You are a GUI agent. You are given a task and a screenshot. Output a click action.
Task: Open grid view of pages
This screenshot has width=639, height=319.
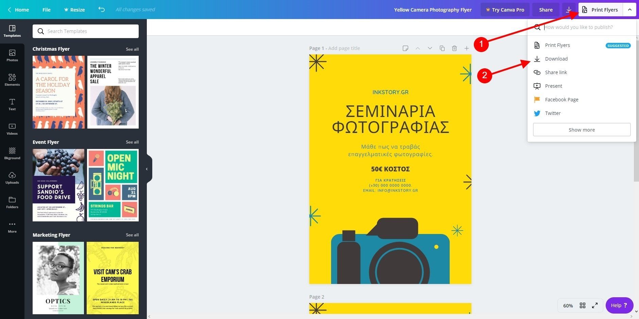tap(582, 305)
